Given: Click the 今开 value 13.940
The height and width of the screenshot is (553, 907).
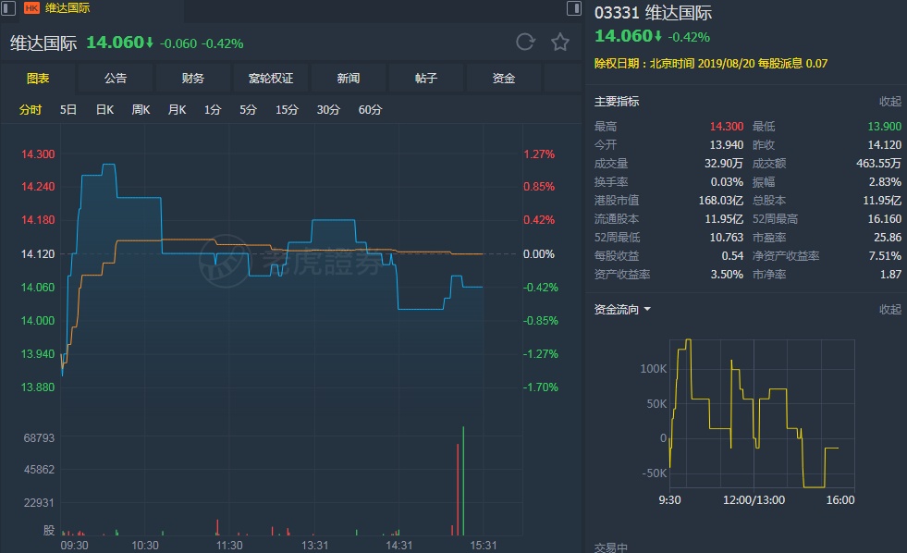Looking at the screenshot, I should point(727,144).
